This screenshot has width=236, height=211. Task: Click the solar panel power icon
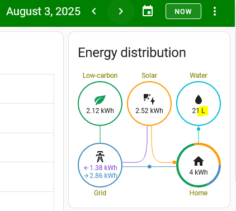149,99
